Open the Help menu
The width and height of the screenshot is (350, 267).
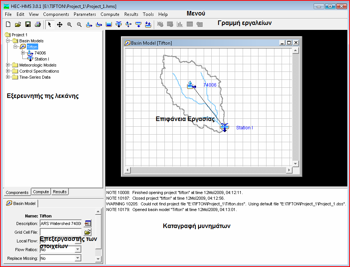[163, 14]
